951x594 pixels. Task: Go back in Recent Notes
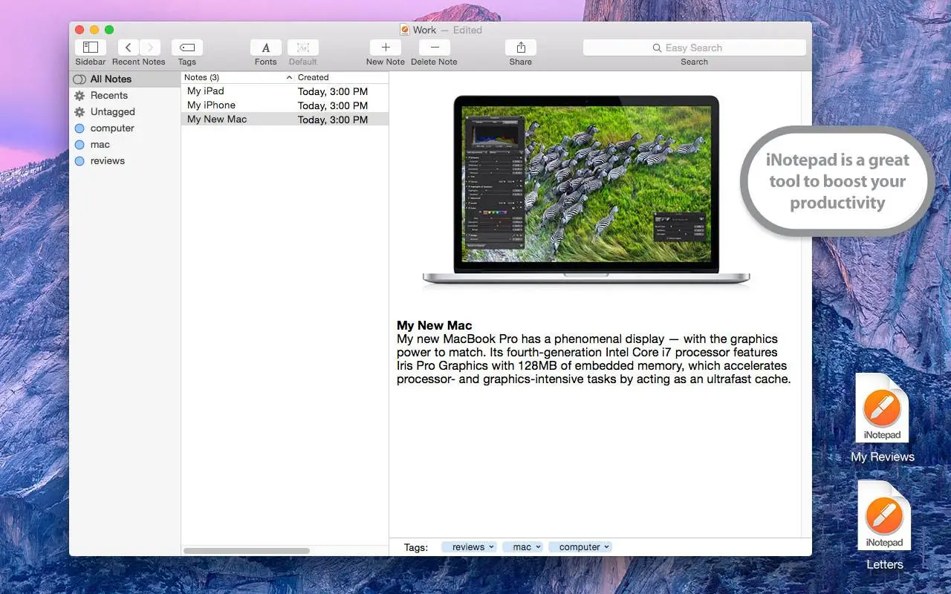click(x=128, y=48)
